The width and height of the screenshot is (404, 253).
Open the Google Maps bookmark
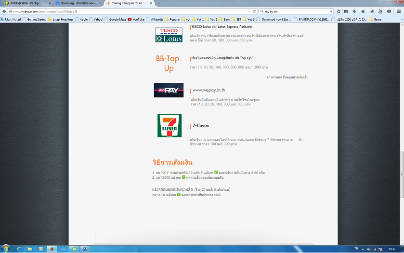point(116,19)
